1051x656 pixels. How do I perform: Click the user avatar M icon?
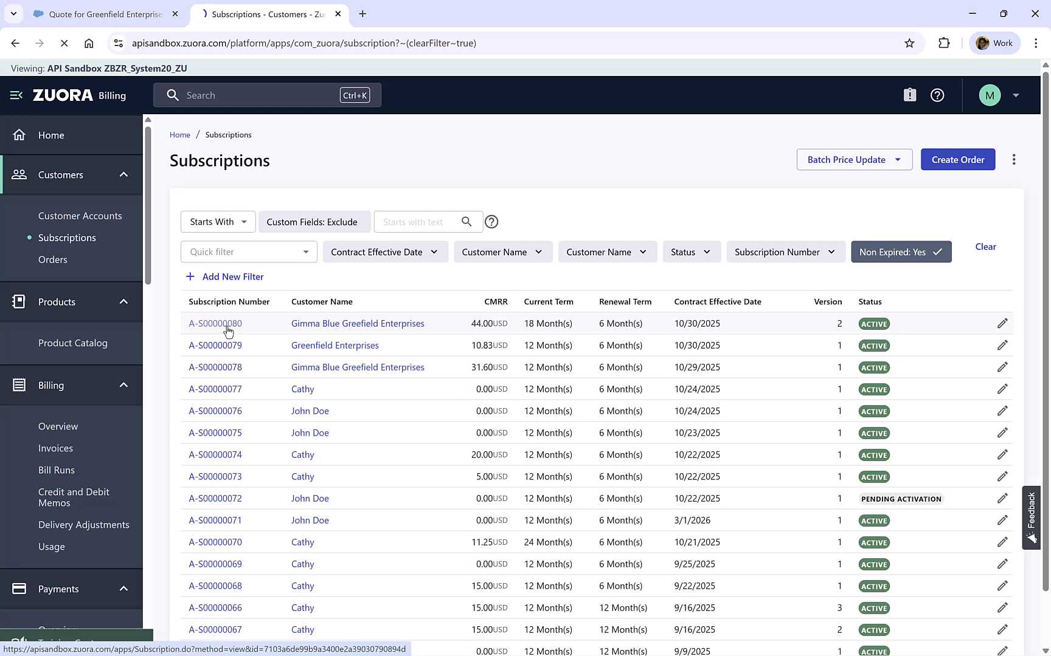[x=990, y=95]
